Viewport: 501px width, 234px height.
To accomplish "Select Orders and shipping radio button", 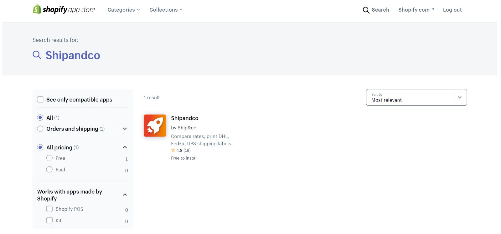I will pyautogui.click(x=40, y=129).
